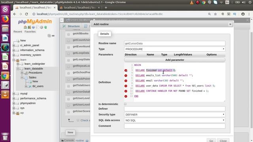Open the Console bar at bottom
Viewport: 253px width, 142px height.
pyautogui.click(x=68, y=140)
